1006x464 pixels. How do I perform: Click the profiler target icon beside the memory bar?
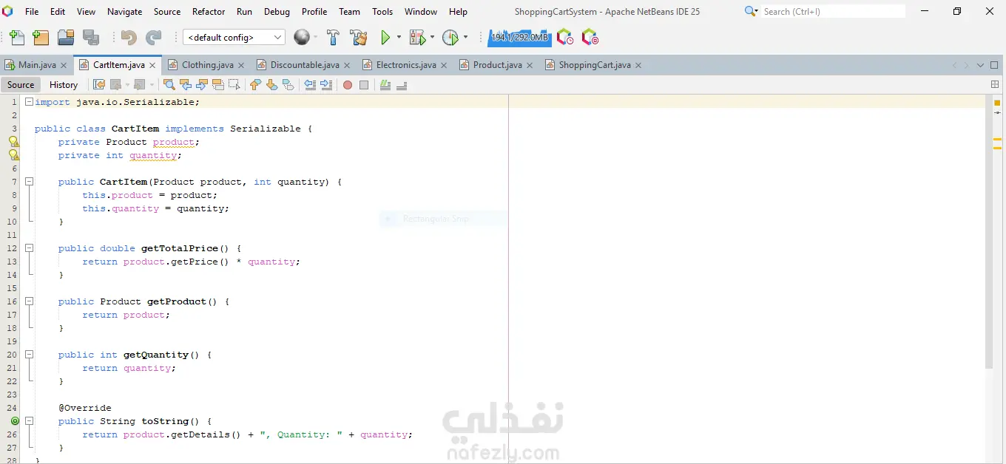[590, 37]
